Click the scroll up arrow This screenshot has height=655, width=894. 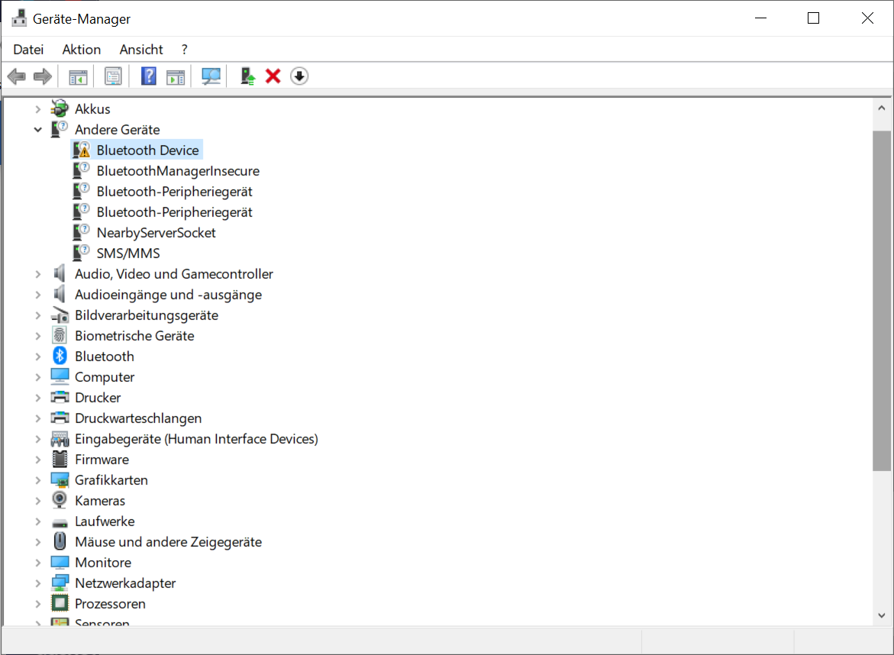tap(882, 107)
